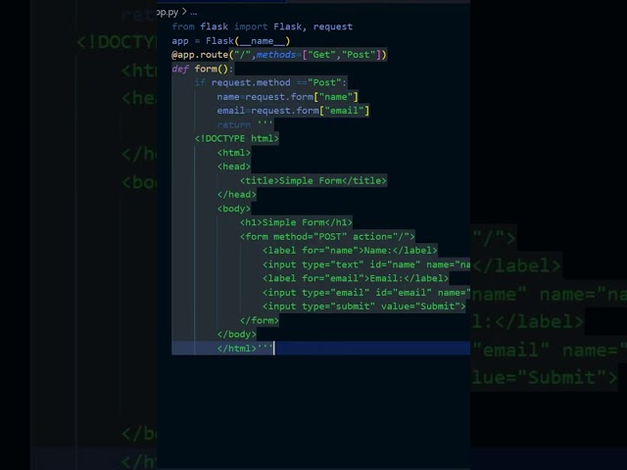Click the '<input type="email" id="email"' line
The width and height of the screenshot is (627, 470).
point(366,293)
